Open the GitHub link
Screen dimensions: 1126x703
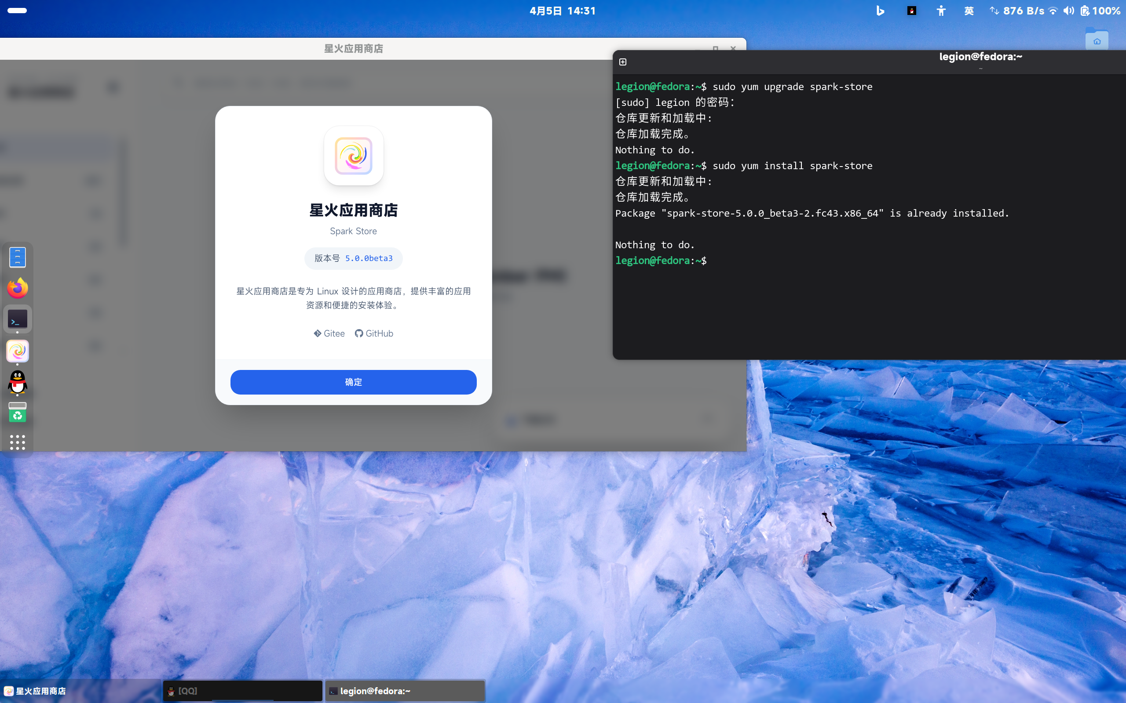(x=374, y=333)
